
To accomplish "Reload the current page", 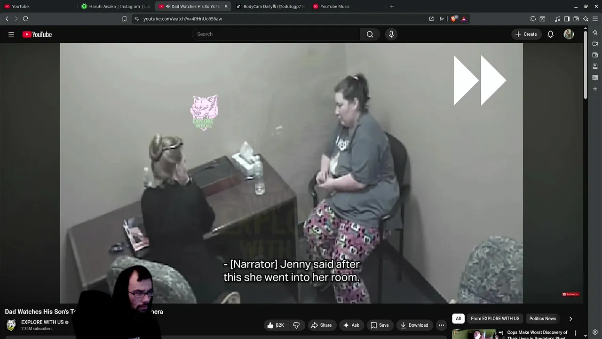I will 26,19.
